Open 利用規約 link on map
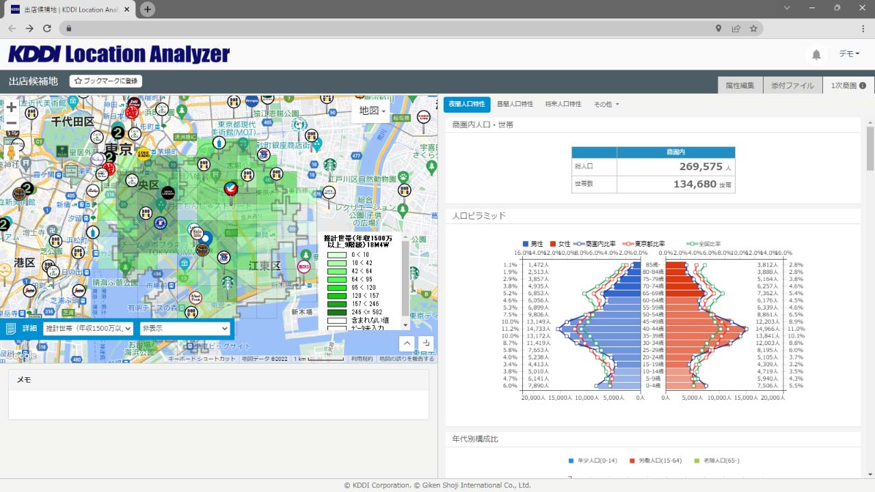 click(362, 359)
